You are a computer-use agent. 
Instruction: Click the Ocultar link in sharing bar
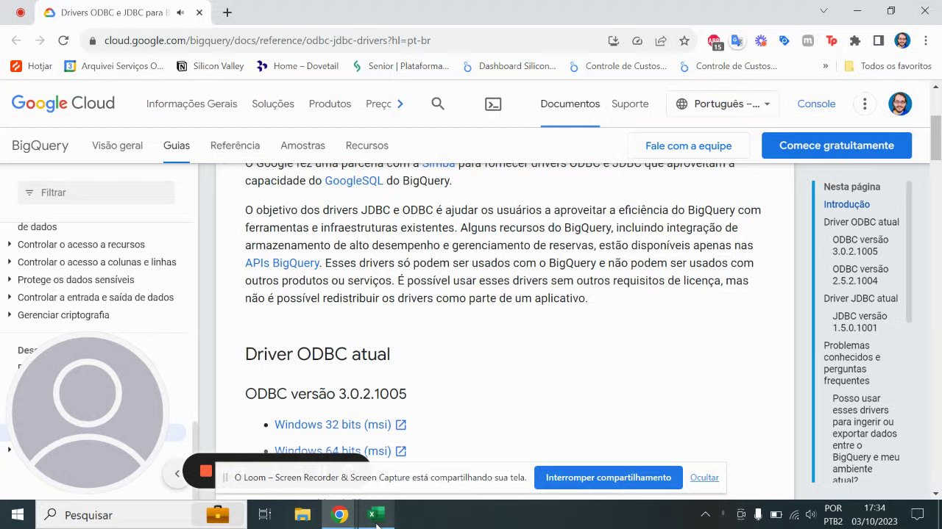coord(704,478)
